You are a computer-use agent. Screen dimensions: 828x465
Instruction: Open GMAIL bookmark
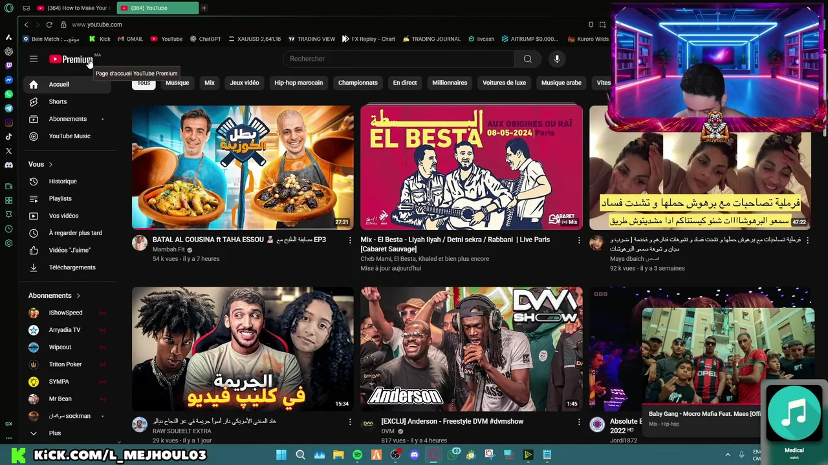pyautogui.click(x=130, y=39)
